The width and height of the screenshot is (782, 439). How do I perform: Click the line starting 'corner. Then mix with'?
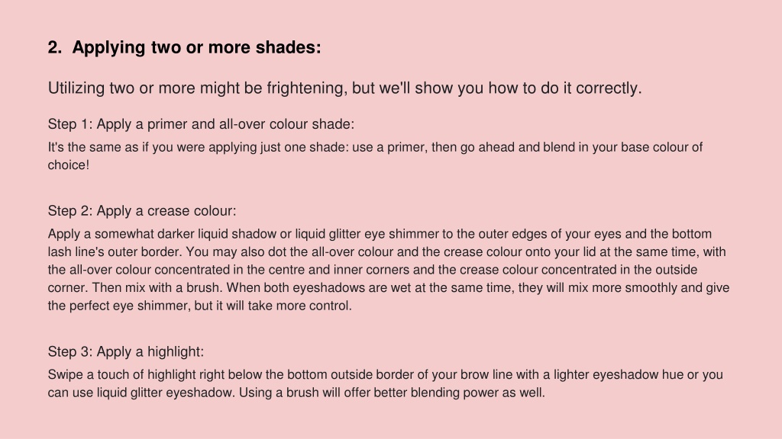(x=389, y=287)
